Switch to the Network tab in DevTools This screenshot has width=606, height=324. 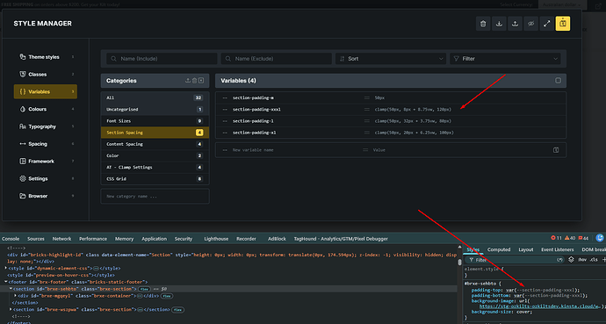click(x=61, y=239)
